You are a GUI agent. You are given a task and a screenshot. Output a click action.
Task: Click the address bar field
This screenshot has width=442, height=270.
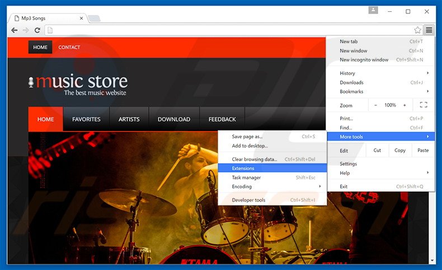(233, 30)
